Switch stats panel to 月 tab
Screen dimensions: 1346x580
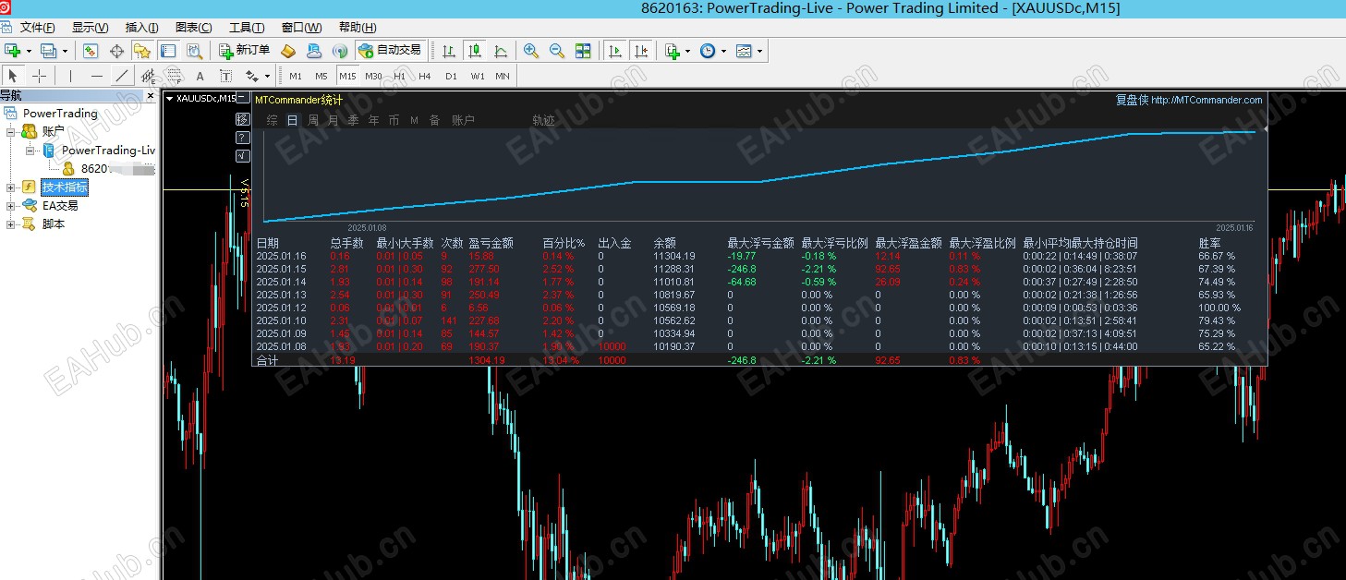[333, 120]
